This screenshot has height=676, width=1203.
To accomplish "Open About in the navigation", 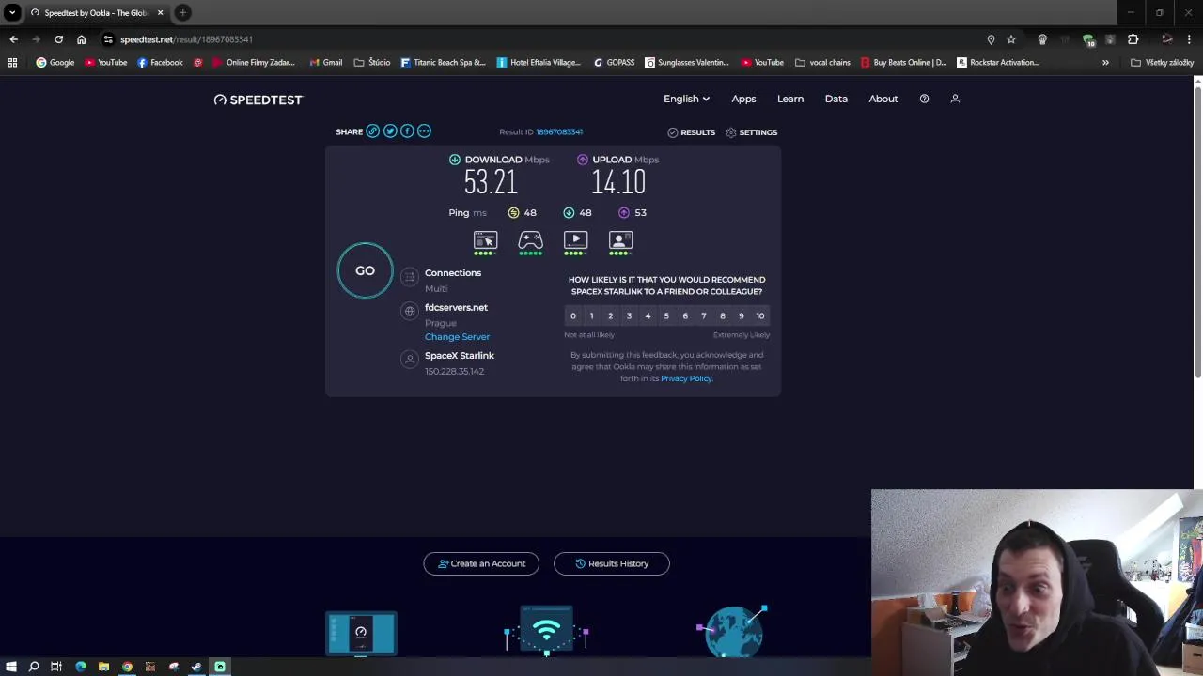I will pos(883,99).
